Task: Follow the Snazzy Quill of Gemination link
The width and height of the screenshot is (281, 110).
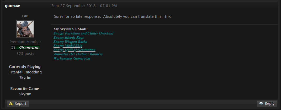Action: tap(74, 50)
